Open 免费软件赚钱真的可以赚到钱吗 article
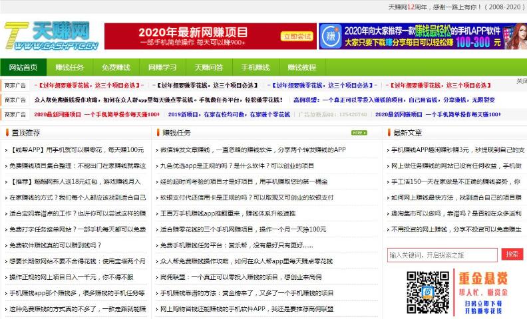527x319 pixels. point(55,245)
